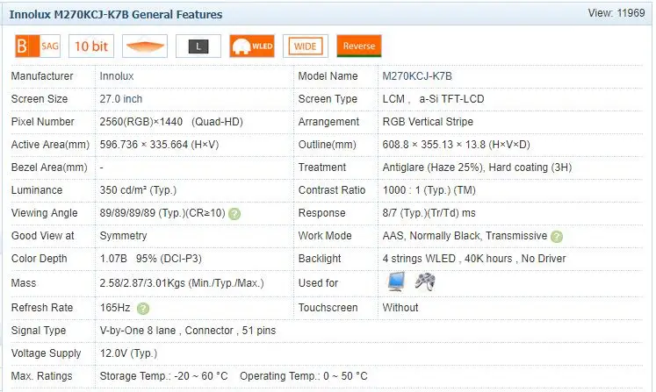Viewport: 656px width, 392px height.
Task: Open the Viewing Angle help question mark
Action: pyautogui.click(x=234, y=214)
